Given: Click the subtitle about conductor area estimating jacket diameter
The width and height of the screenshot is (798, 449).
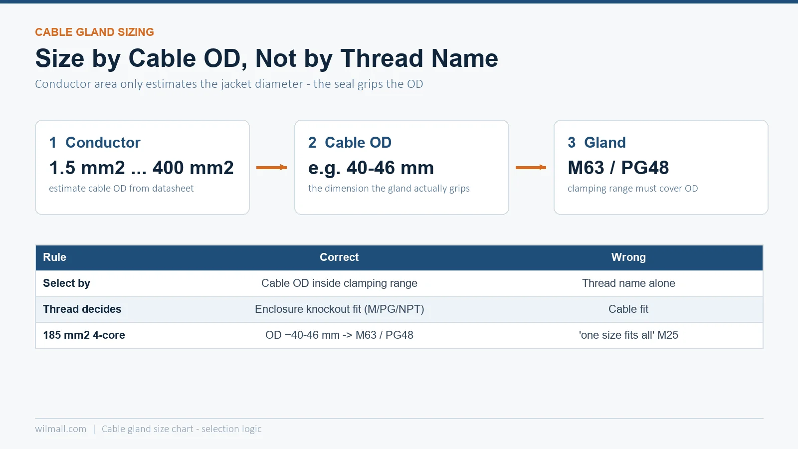Looking at the screenshot, I should (x=229, y=84).
